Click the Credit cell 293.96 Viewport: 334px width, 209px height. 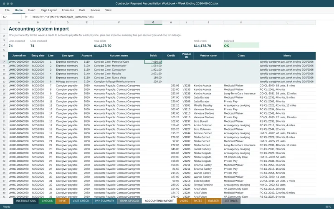click(x=171, y=86)
